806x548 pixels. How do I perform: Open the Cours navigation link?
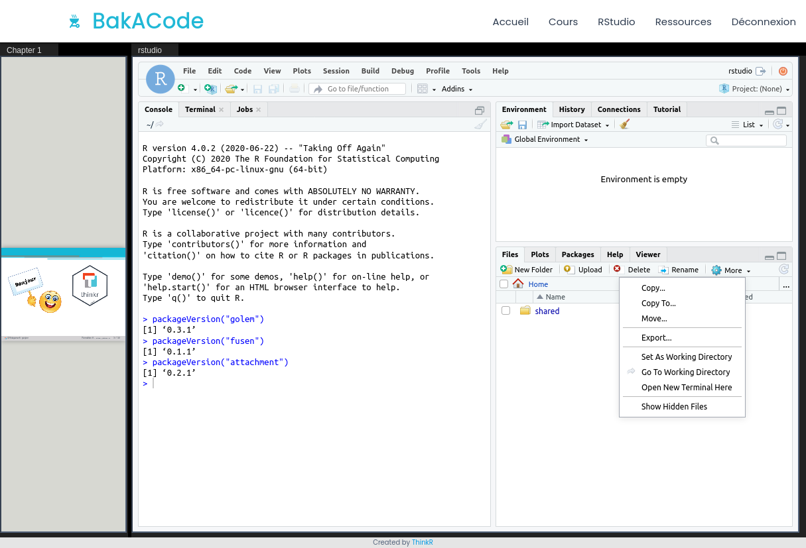(x=563, y=22)
